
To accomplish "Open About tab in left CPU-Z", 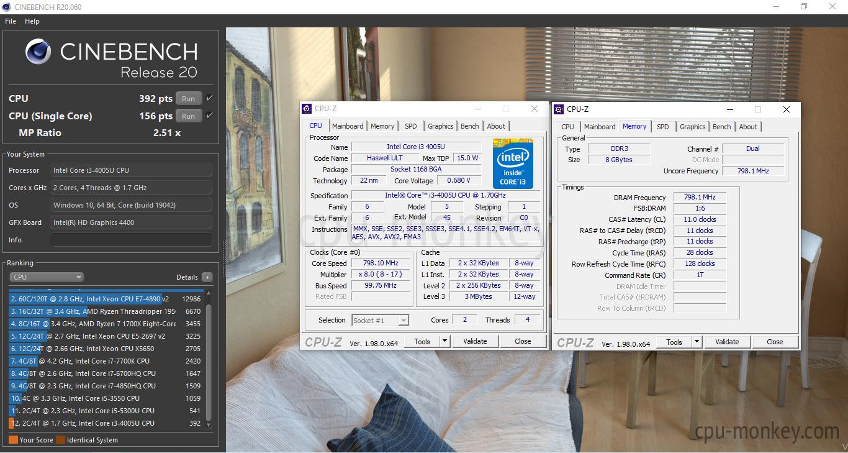I will coord(496,126).
